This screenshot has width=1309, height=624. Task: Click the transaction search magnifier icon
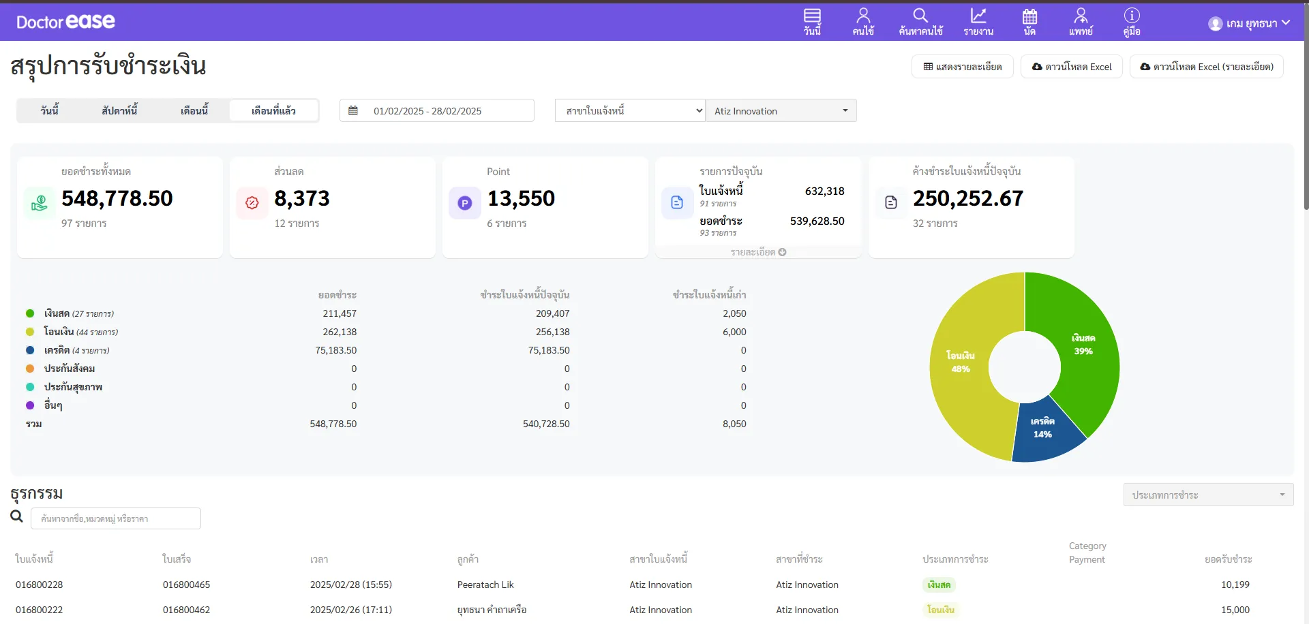pyautogui.click(x=17, y=517)
